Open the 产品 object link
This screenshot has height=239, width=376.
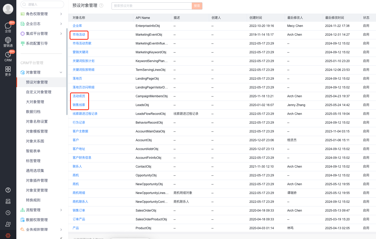76,228
